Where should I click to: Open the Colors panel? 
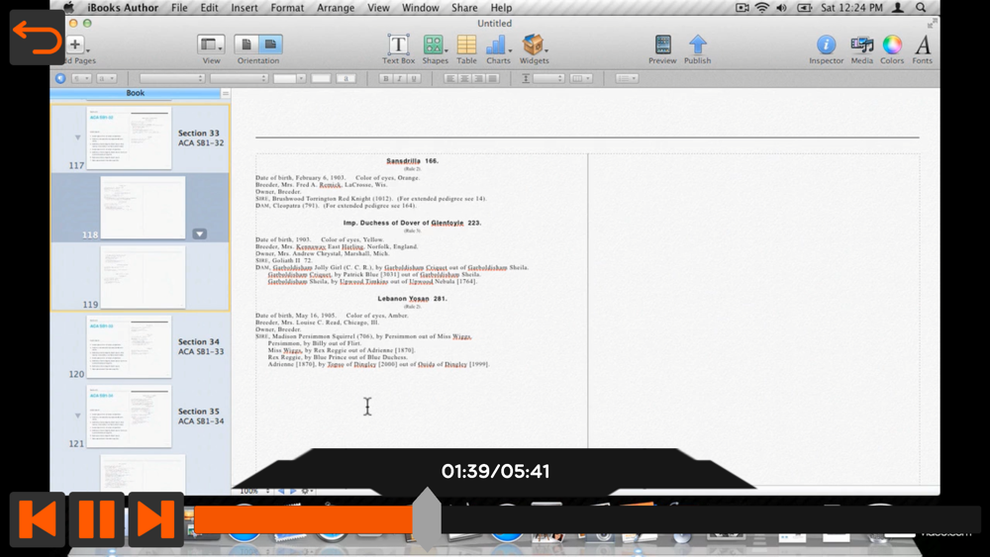[x=892, y=49]
